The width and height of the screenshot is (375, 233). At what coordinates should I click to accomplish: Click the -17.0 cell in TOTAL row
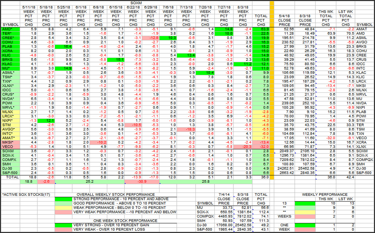pos(150,177)
